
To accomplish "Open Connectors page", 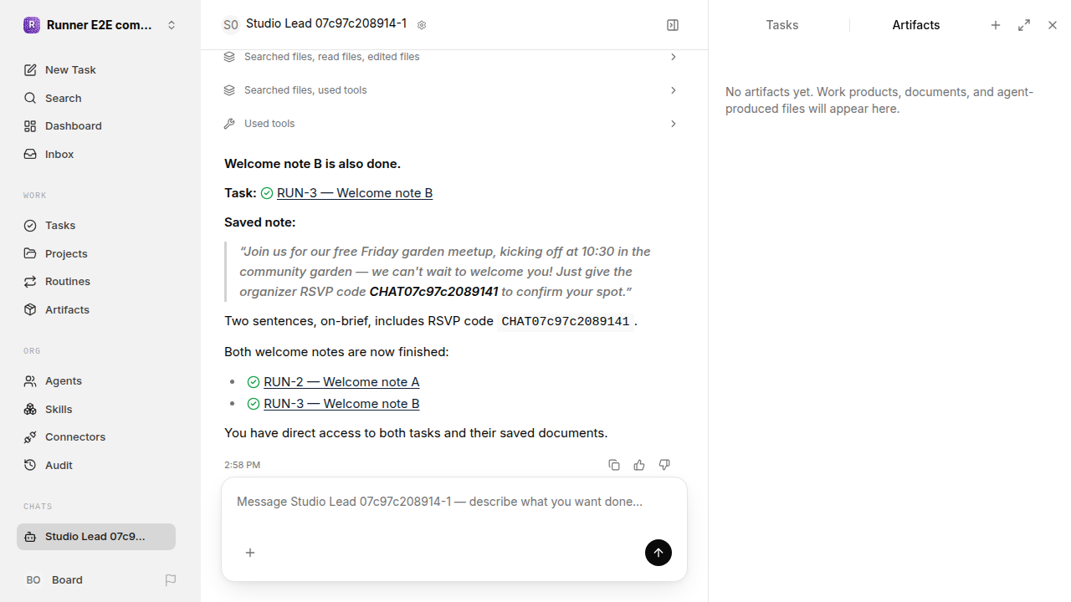I will (x=96, y=436).
